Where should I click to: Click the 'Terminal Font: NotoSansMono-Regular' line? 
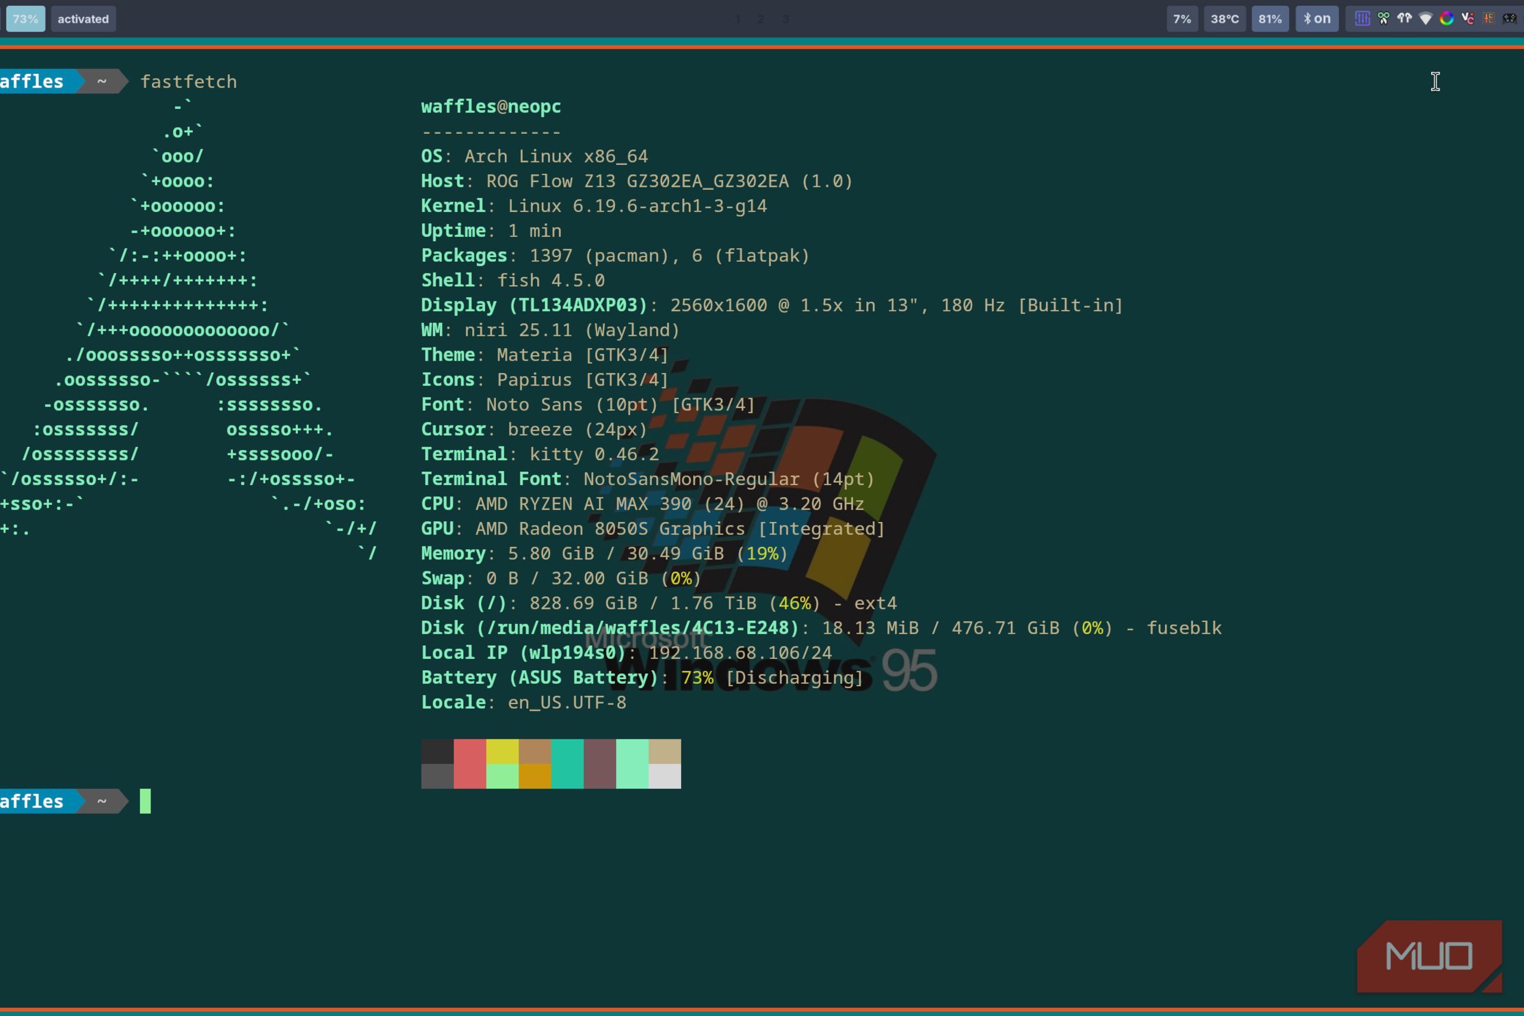point(648,479)
